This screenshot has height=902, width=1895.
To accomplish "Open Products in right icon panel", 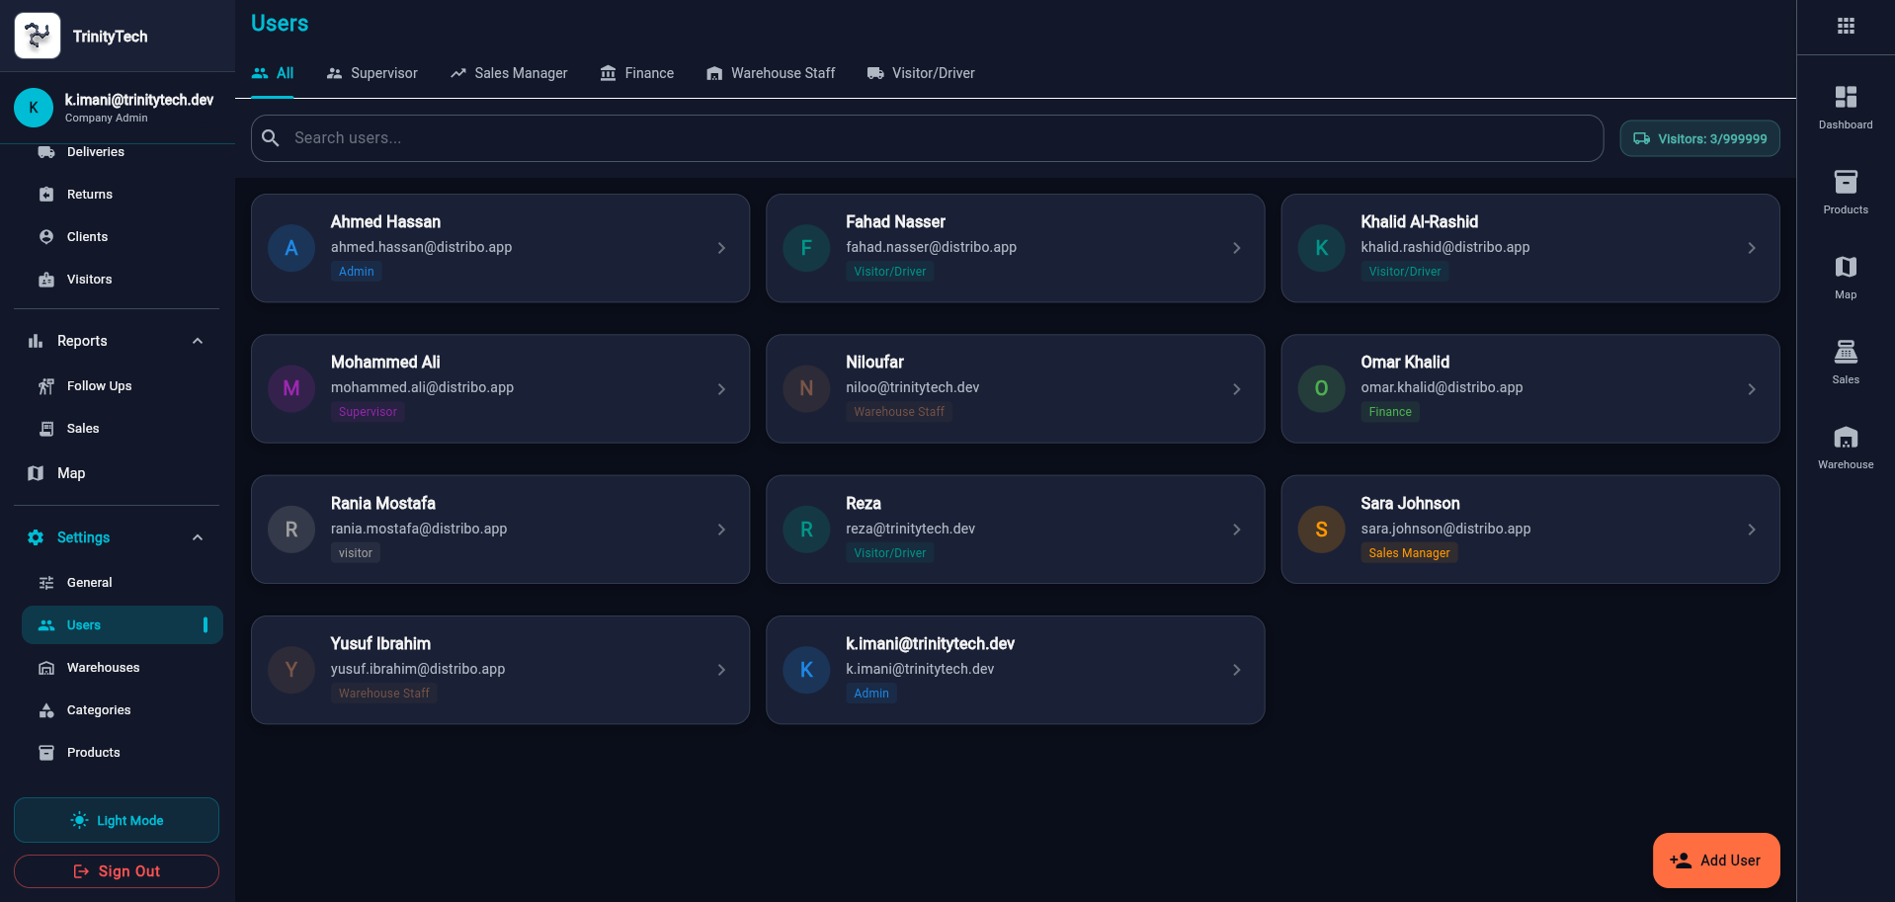I will [1845, 192].
